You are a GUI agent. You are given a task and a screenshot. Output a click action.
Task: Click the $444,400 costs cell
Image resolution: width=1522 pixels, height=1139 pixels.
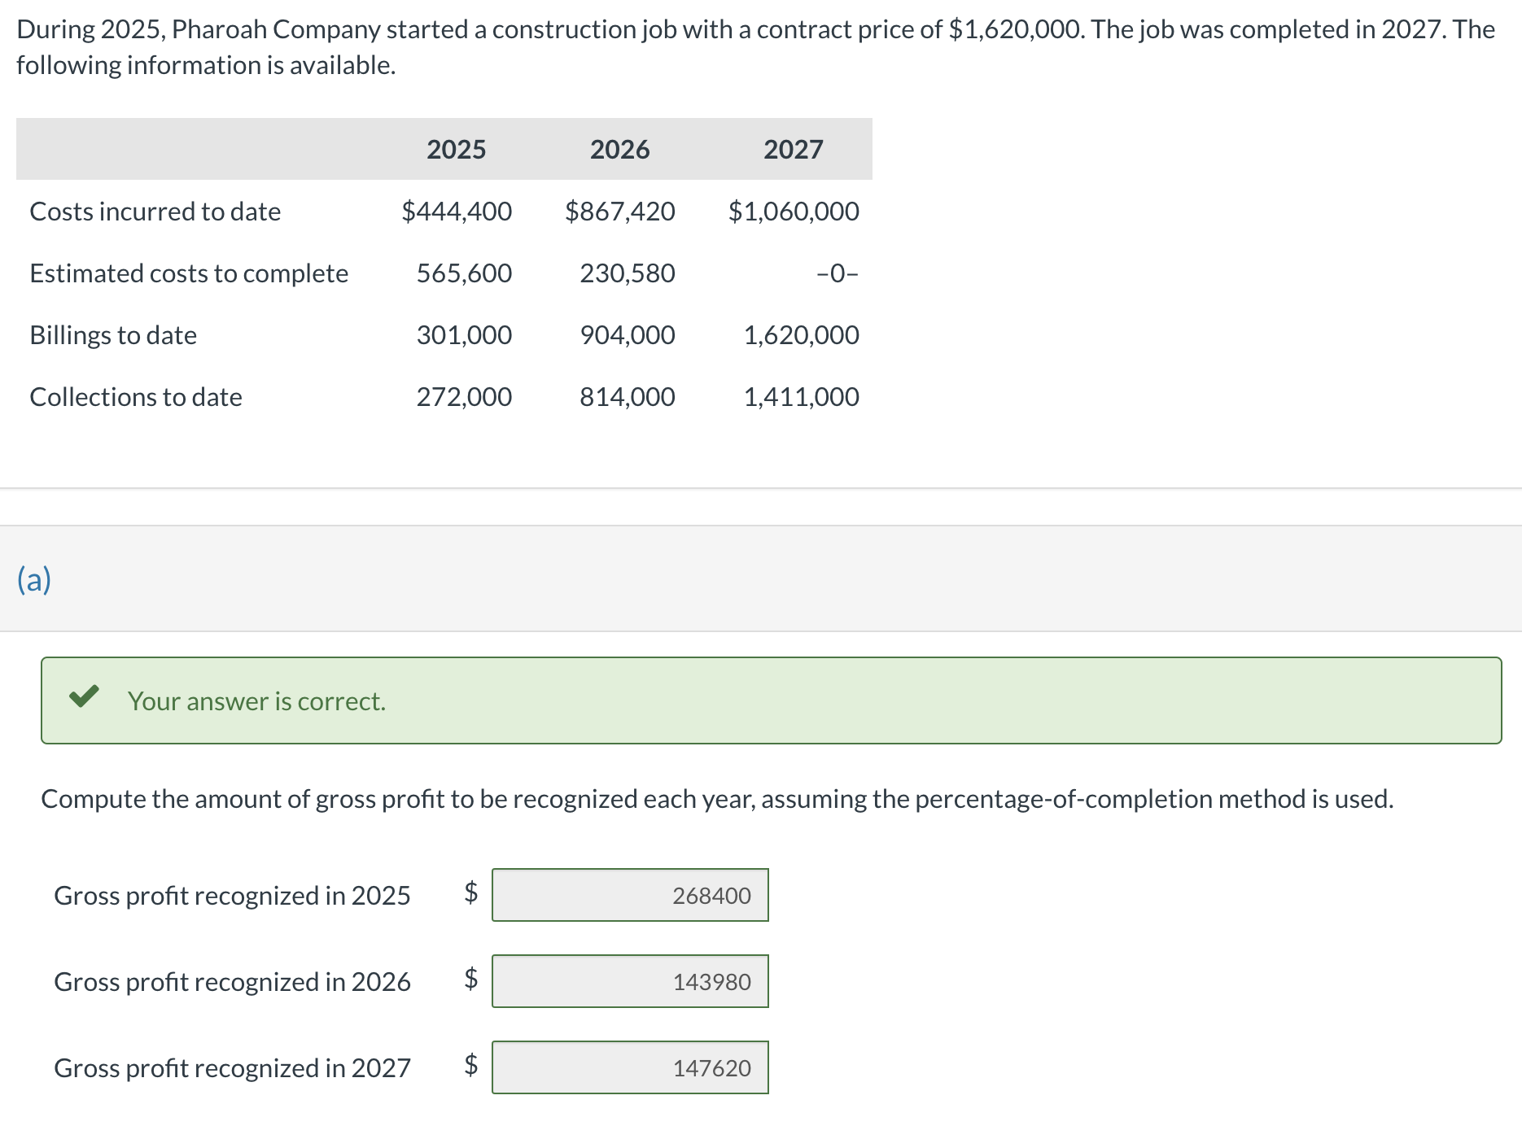pyautogui.click(x=457, y=212)
